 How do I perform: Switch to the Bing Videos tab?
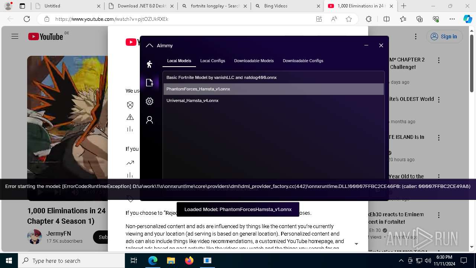click(287, 6)
